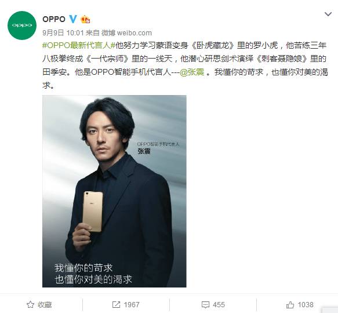Viewport: 338px width, 313px height.
Task: Click the 1038 like count
Action: tap(306, 304)
